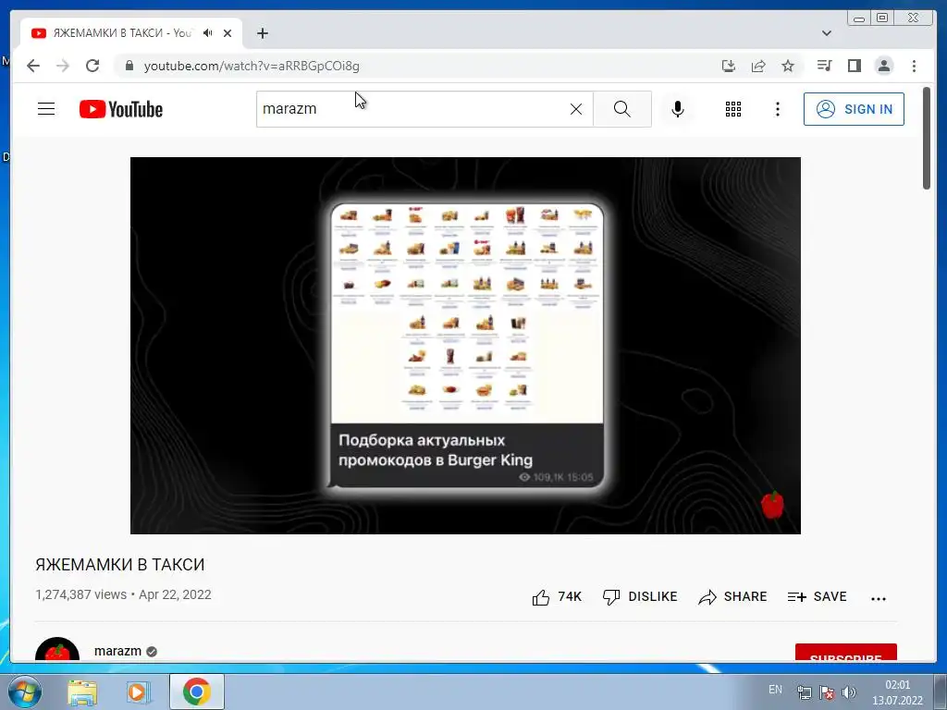Click the video player
947x710 pixels.
pyautogui.click(x=466, y=346)
